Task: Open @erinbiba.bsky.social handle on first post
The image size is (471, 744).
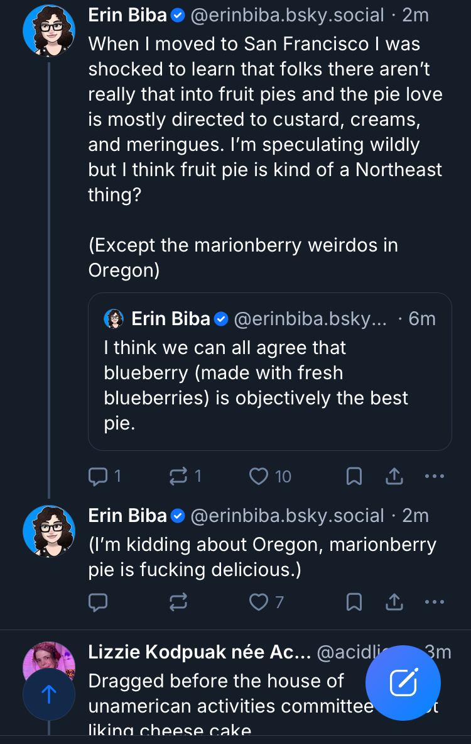Action: (x=286, y=16)
